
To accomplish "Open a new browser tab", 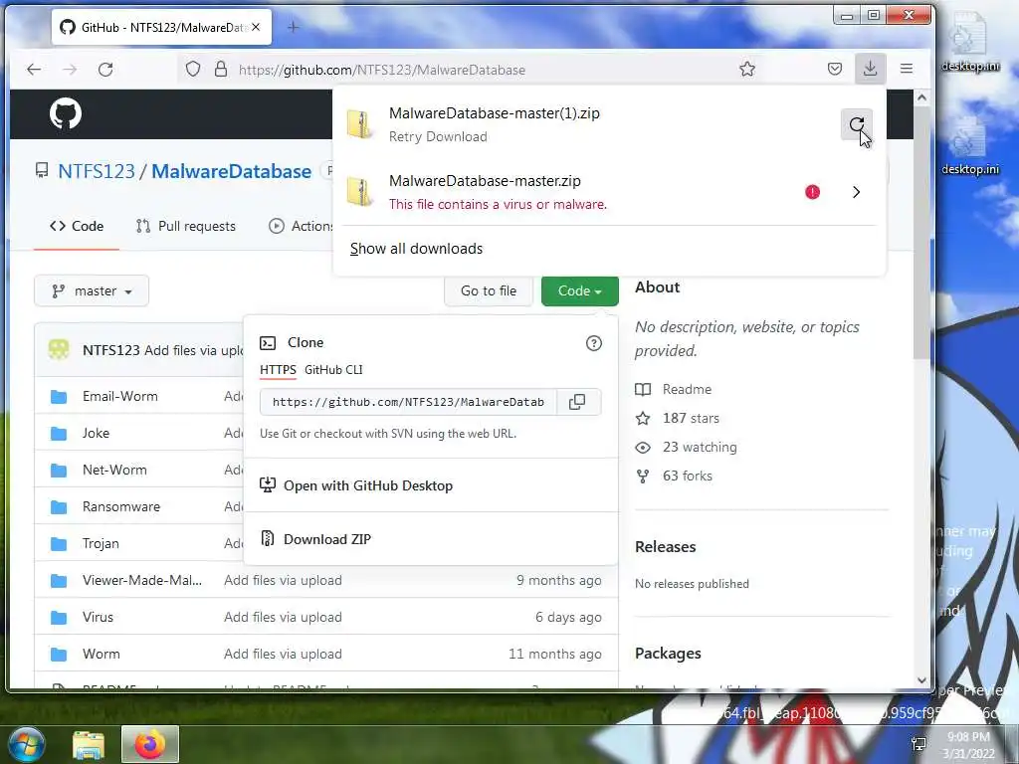I will point(294,27).
